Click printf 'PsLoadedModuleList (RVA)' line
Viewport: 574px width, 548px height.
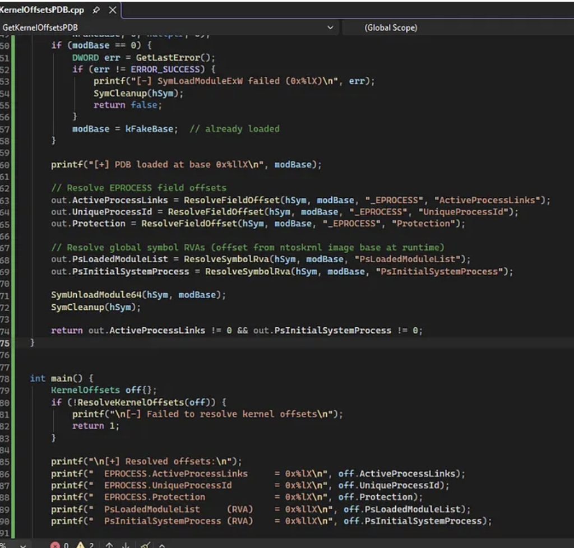pos(261,509)
